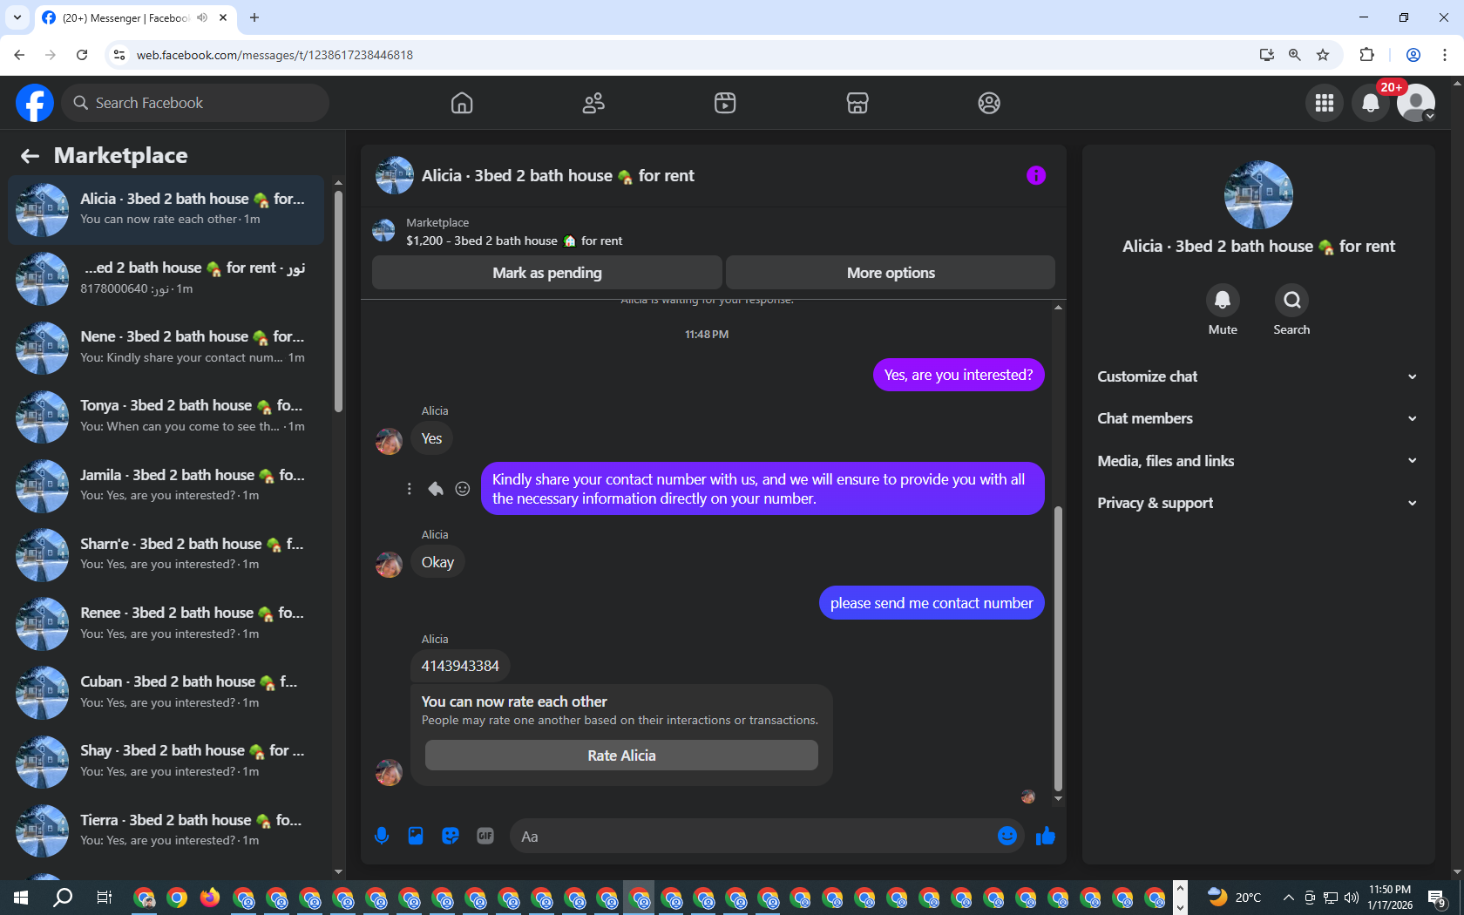
Task: Focus the Search Facebook field
Action: (x=196, y=103)
